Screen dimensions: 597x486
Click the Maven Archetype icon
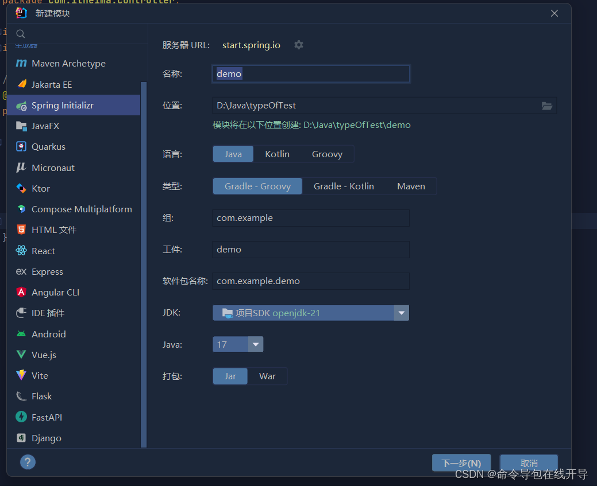pos(21,63)
